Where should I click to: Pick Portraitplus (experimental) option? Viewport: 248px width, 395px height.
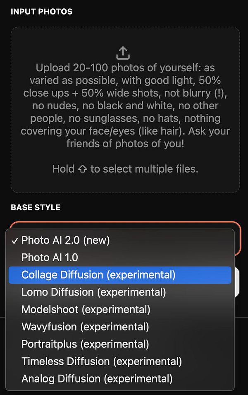(x=85, y=344)
